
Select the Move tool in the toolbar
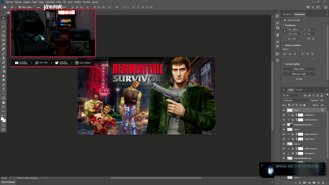pos(4,18)
